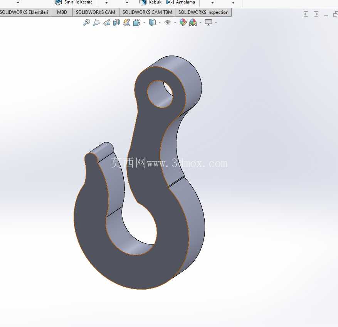Select the Zoom to Area tool
Screen dimensions: 338x327
coord(97,22)
